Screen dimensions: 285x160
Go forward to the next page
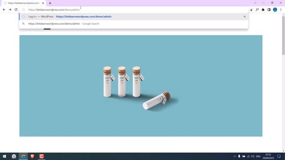10,10
